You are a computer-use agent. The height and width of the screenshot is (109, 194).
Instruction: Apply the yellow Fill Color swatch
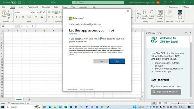click(x=36, y=17)
